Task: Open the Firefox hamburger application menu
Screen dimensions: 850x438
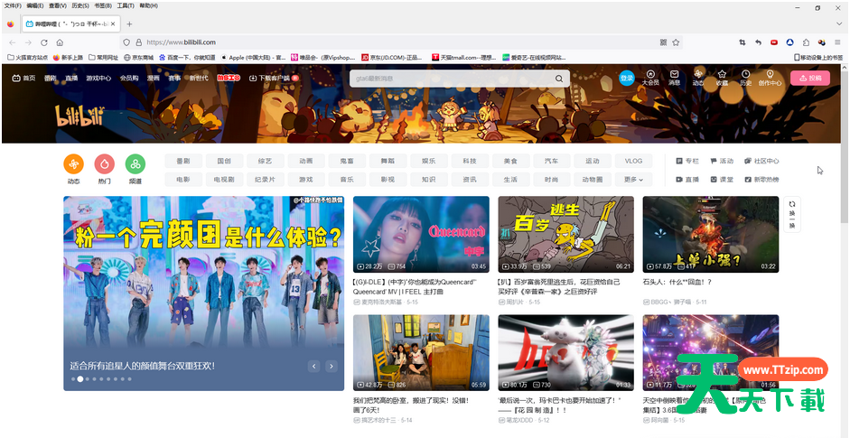Action: [838, 42]
